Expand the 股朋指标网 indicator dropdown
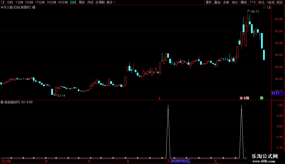Image resolution: width=285 pixels, height=164 pixels. [x=2, y=102]
